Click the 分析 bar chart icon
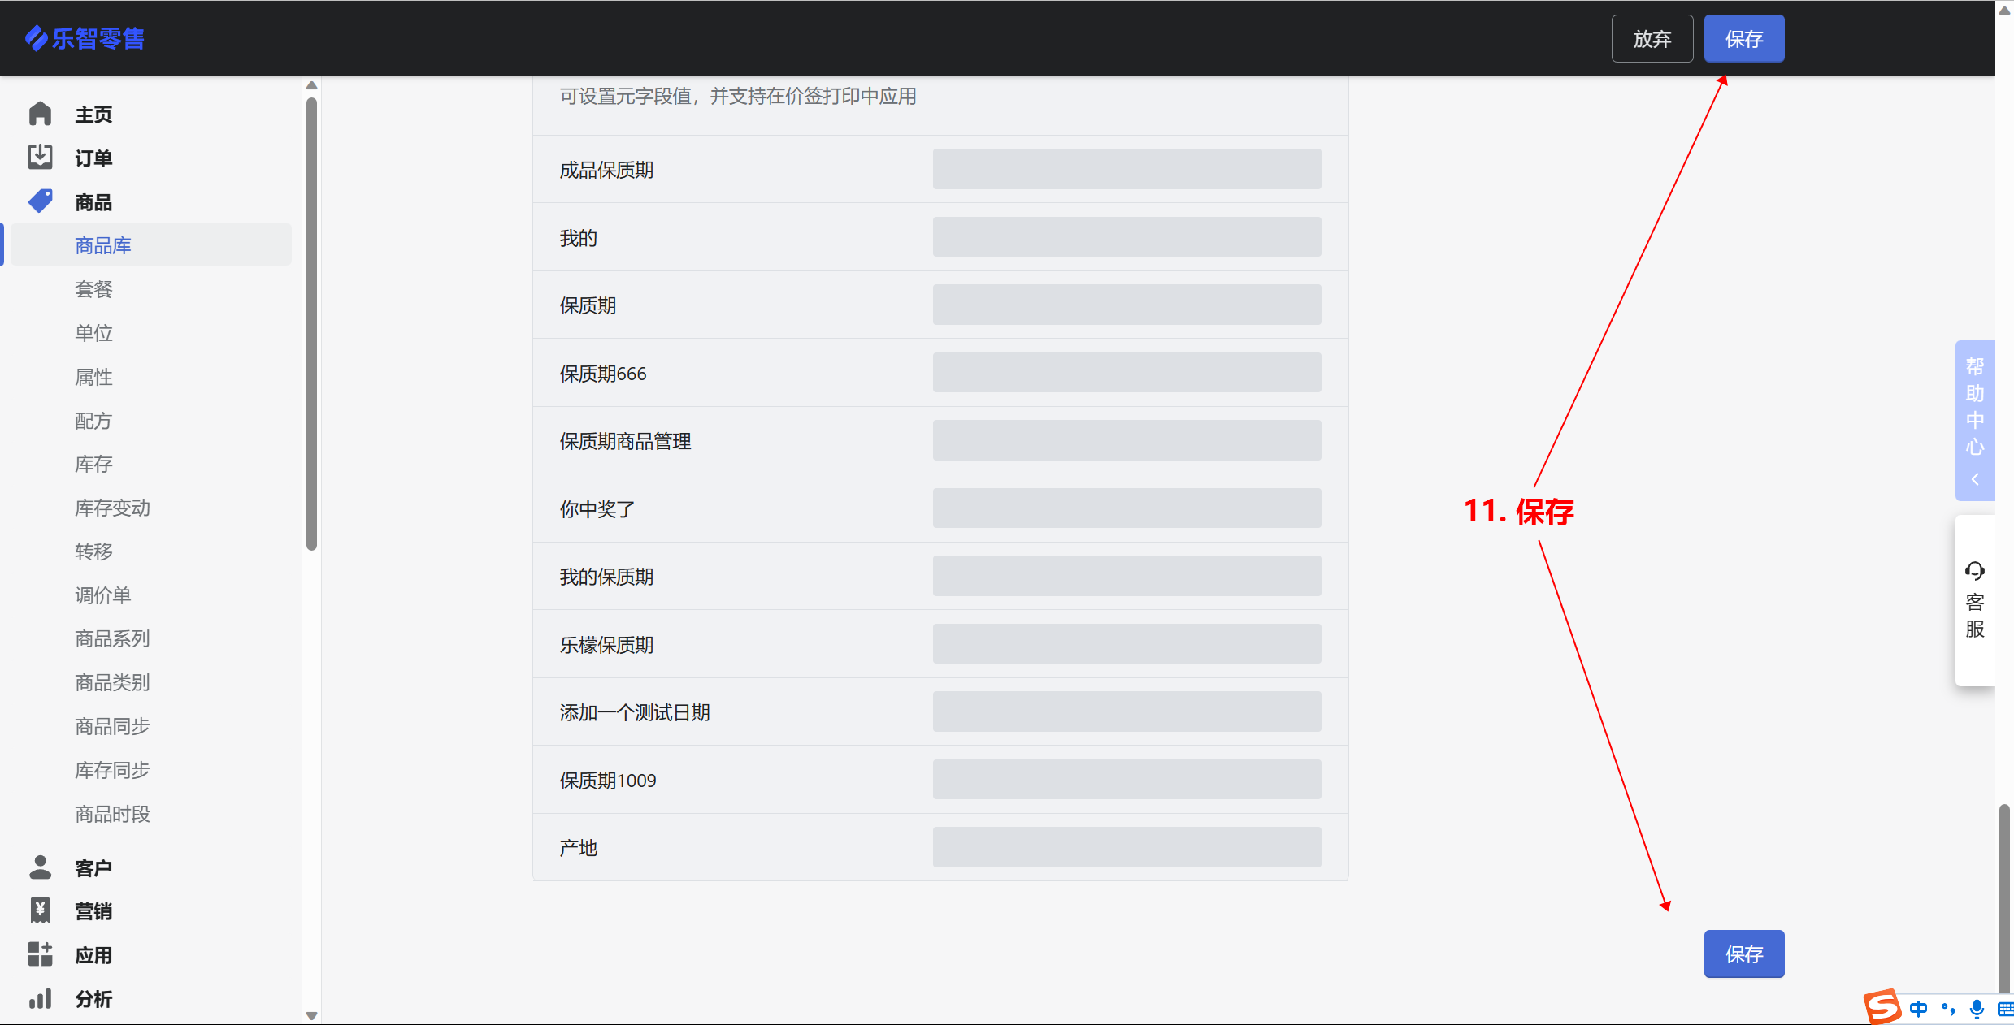Screen dimensions: 2014x1025 tap(40, 998)
